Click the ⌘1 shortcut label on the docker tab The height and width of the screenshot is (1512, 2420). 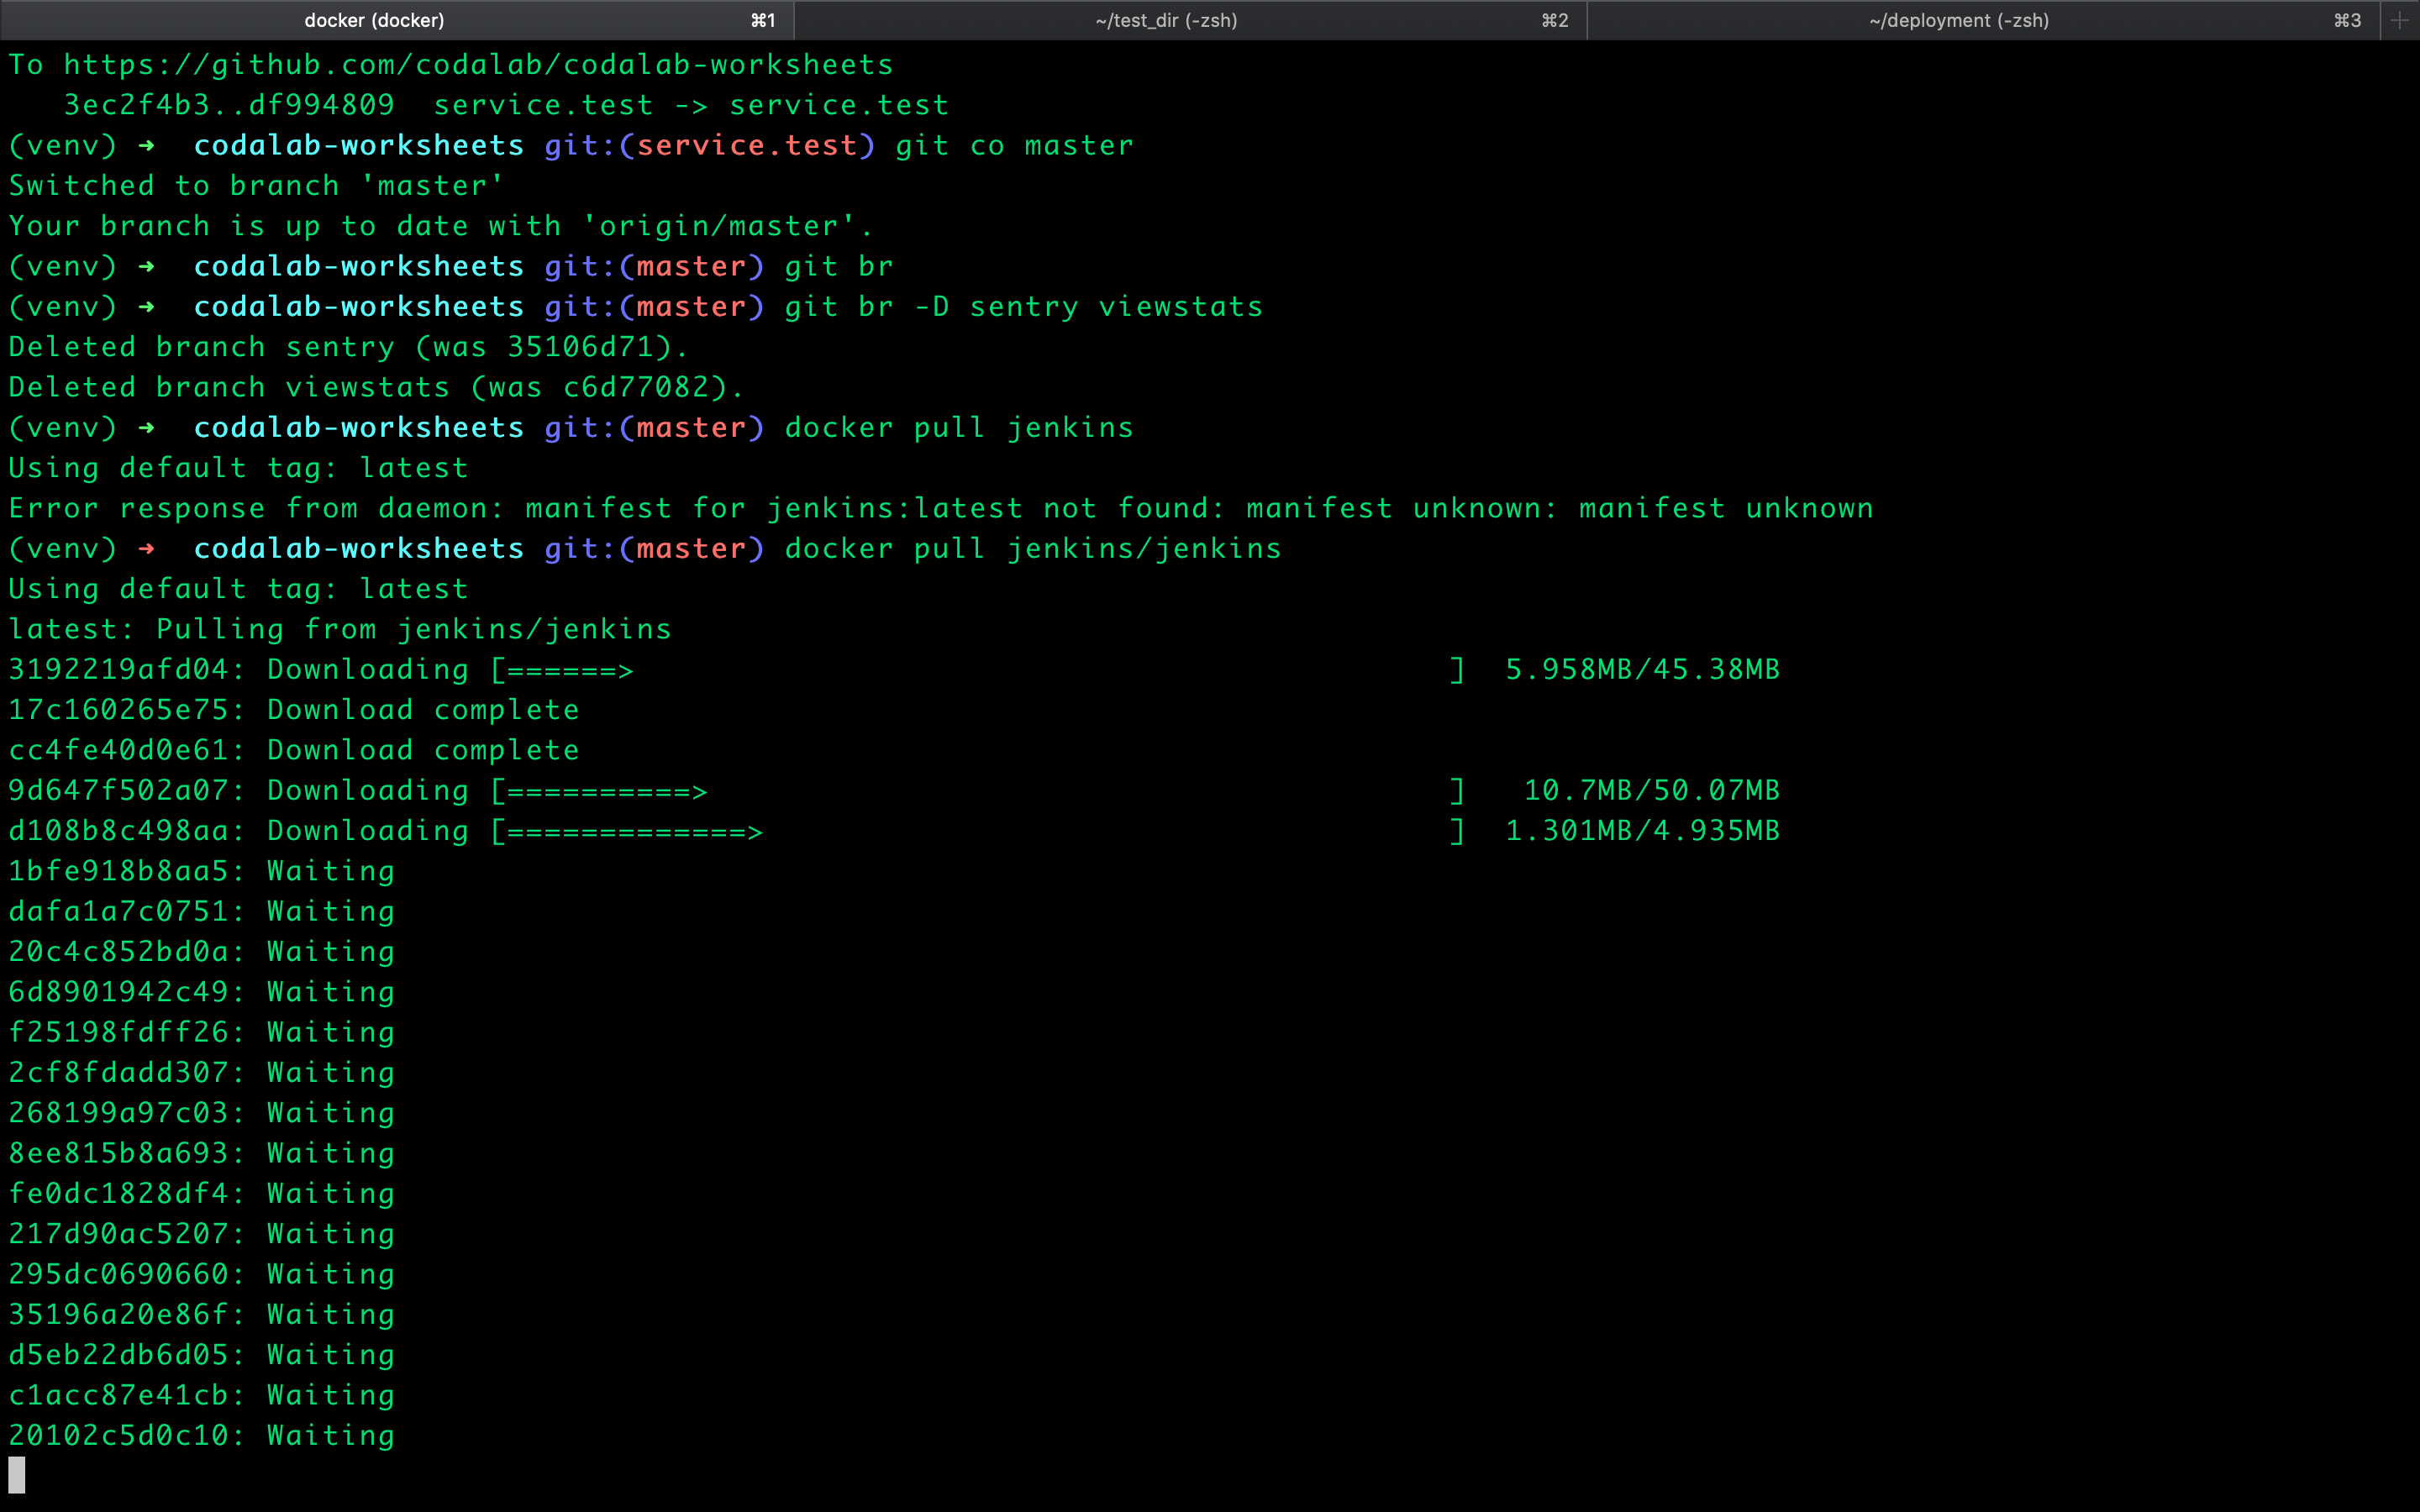(x=762, y=20)
